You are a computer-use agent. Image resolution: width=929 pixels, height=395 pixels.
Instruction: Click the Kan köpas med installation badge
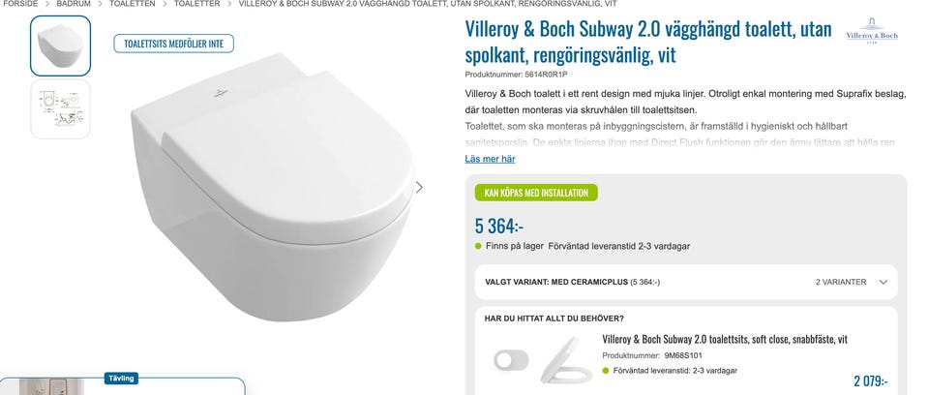click(536, 193)
